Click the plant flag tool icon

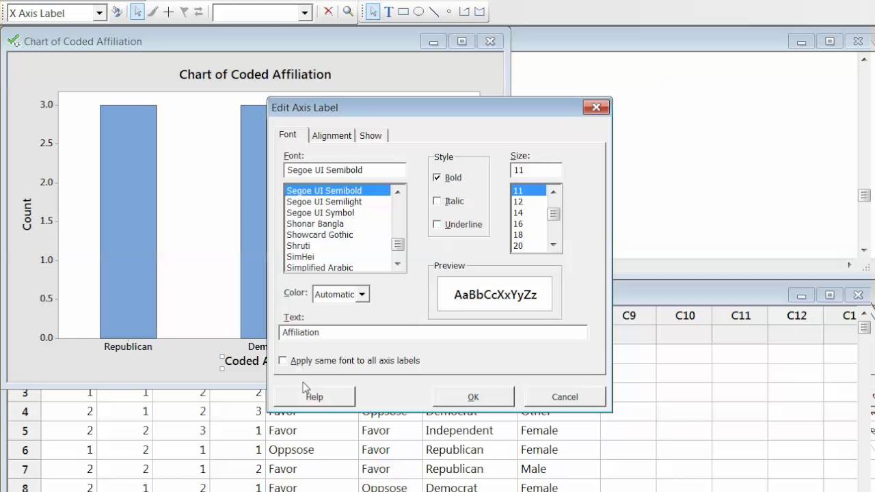click(x=184, y=12)
